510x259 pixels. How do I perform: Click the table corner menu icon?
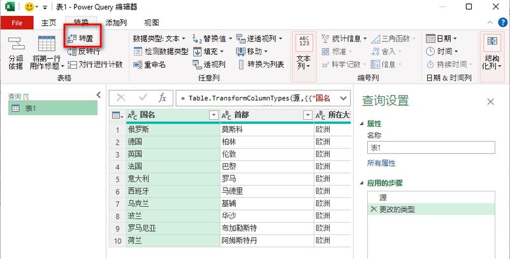point(117,115)
